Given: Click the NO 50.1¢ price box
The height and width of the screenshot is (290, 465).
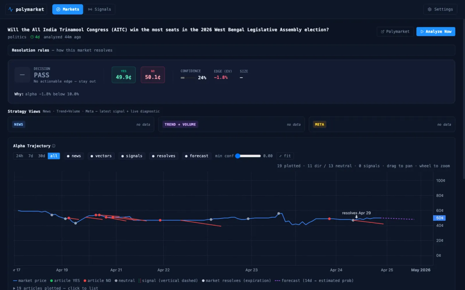Looking at the screenshot, I should tap(153, 75).
